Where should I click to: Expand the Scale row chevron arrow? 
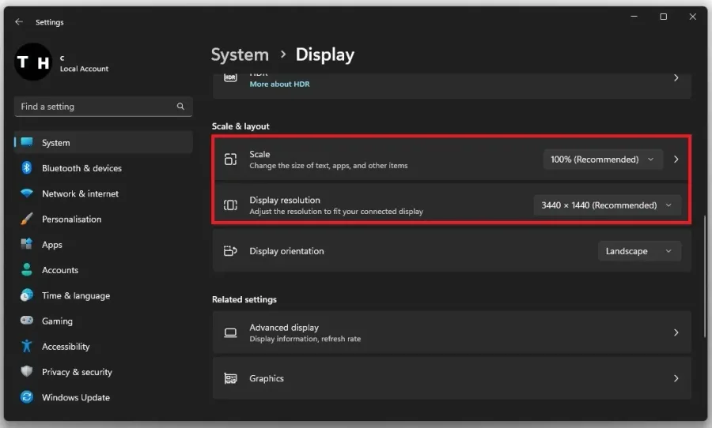676,160
